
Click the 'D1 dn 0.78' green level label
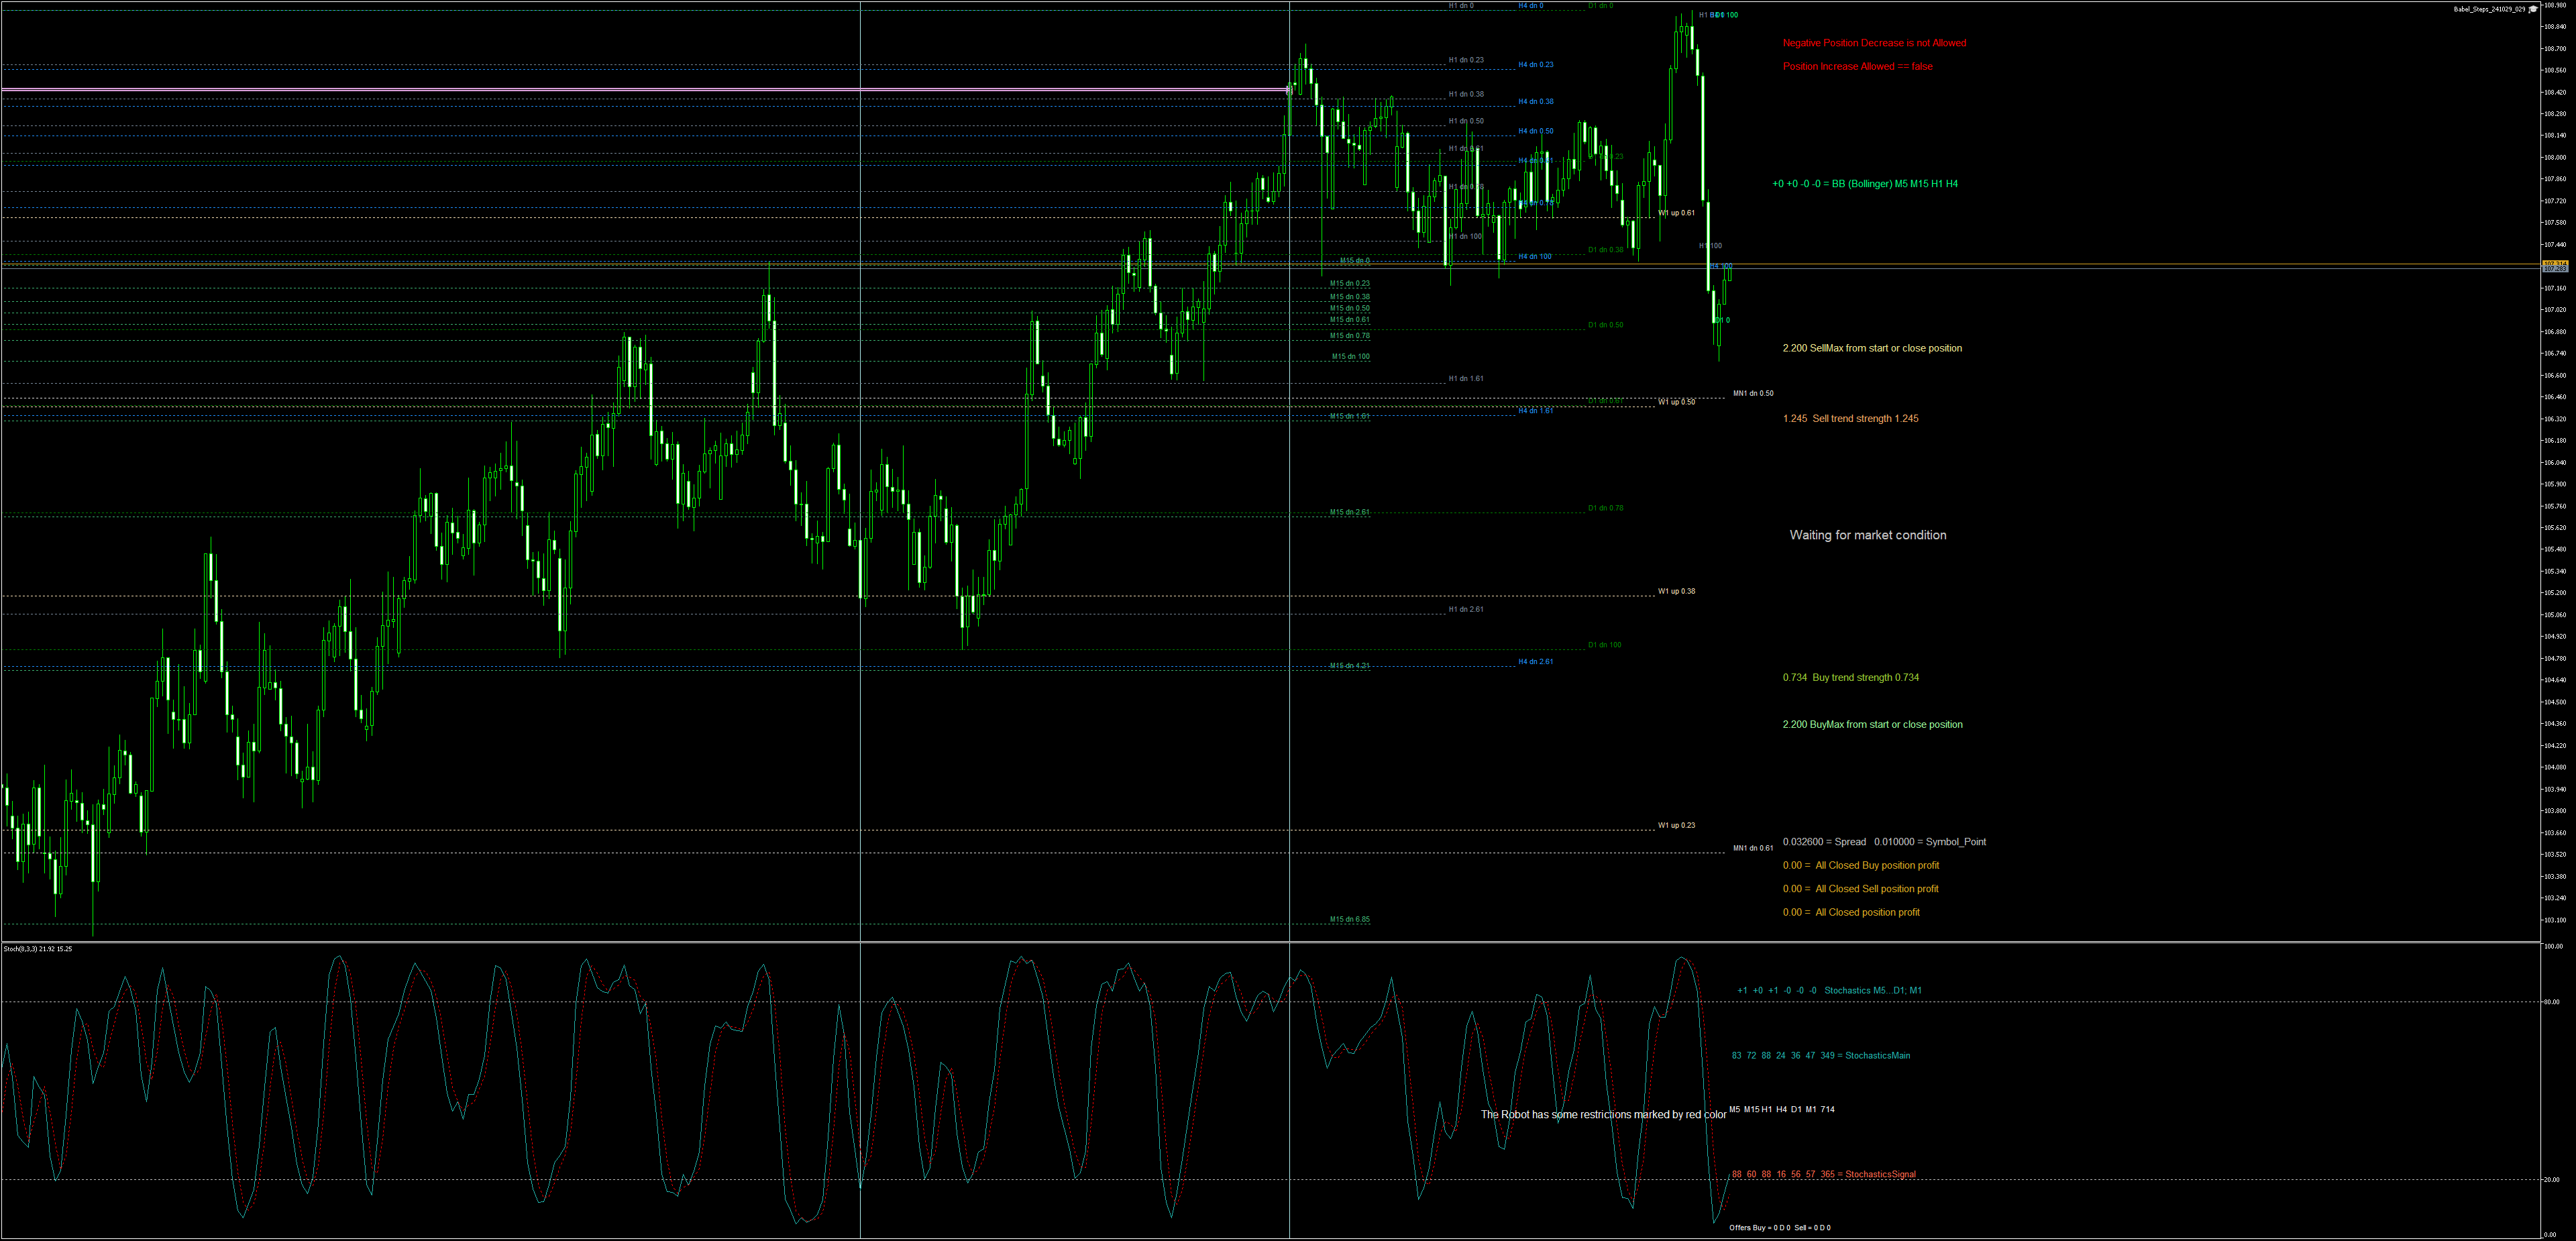[x=1605, y=508]
